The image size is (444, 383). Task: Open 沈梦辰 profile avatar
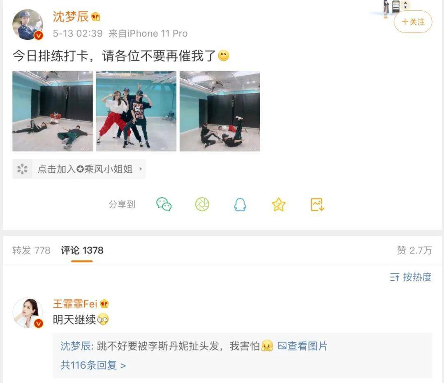point(28,24)
